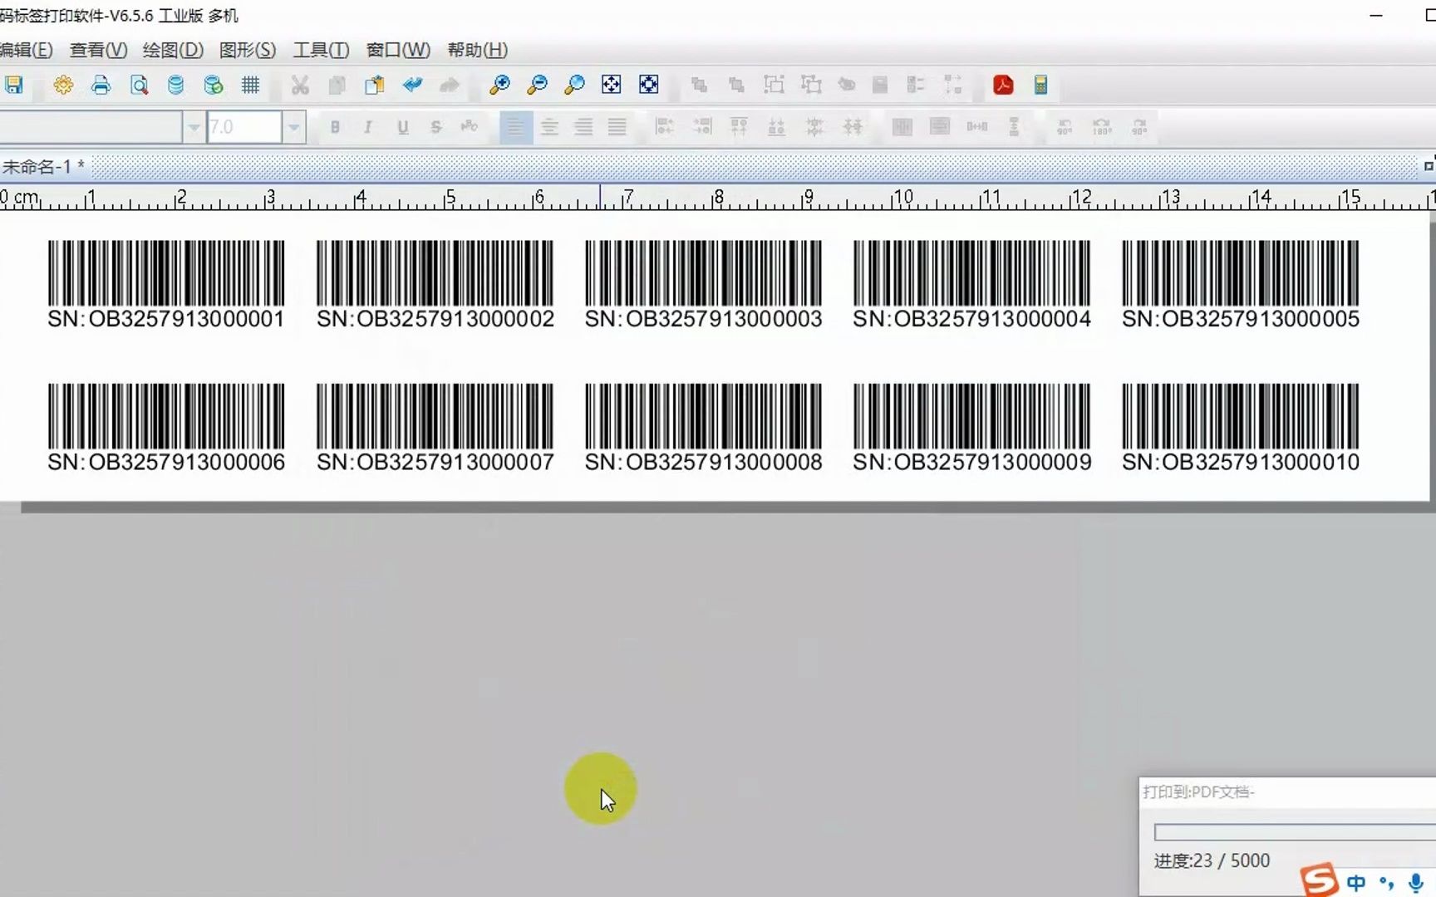The image size is (1436, 897).
Task: Click align right edges icon
Action: pyautogui.click(x=702, y=127)
